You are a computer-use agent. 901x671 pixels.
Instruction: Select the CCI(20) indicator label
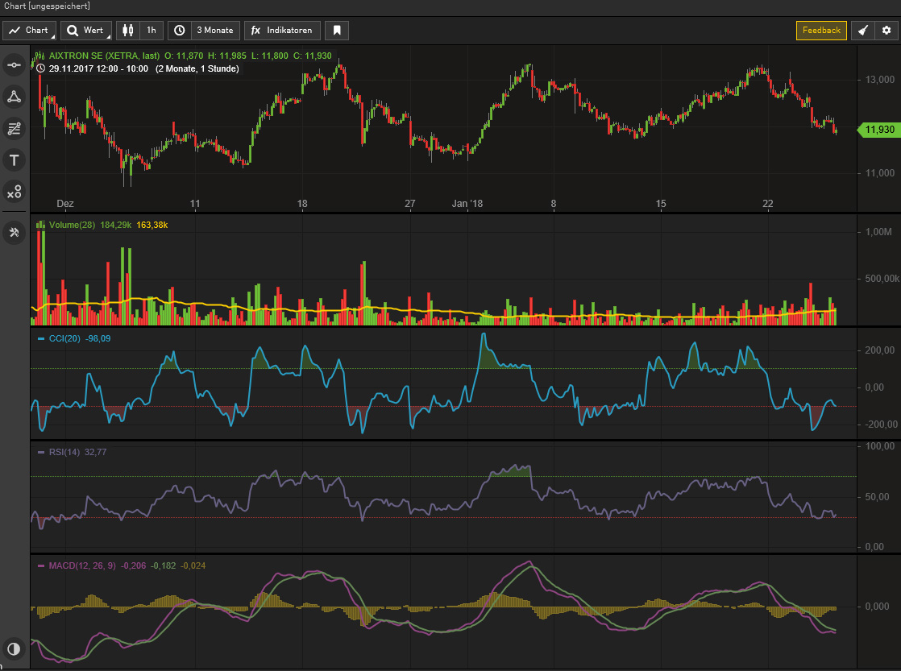64,338
